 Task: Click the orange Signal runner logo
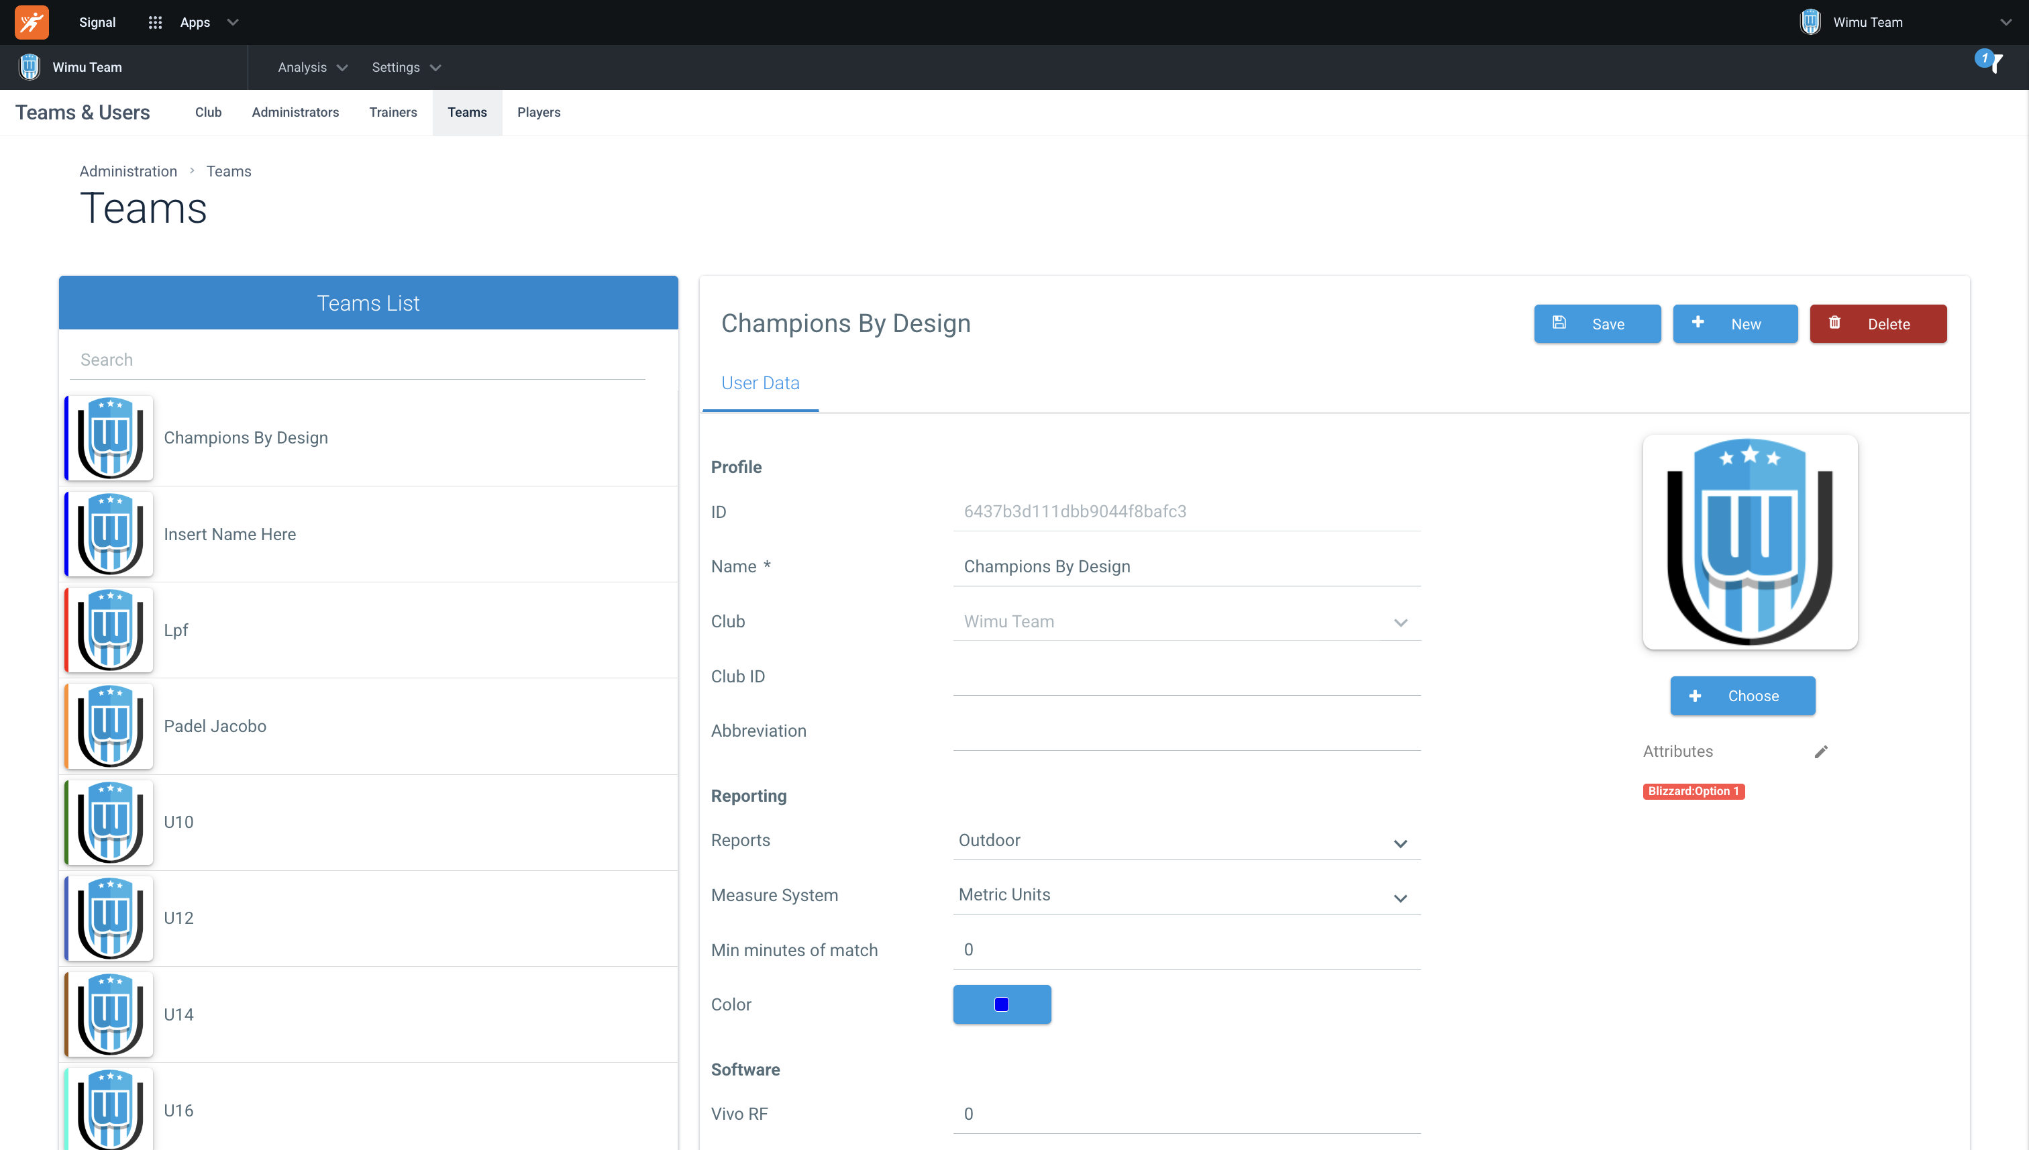(32, 22)
